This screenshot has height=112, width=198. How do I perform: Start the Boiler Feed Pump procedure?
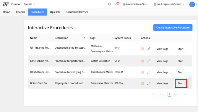point(181,83)
